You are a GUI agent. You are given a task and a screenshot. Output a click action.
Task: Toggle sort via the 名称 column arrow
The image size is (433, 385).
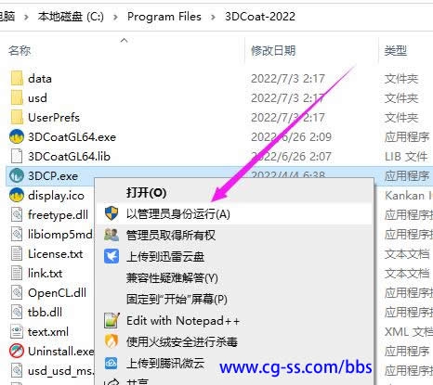pyautogui.click(x=125, y=40)
